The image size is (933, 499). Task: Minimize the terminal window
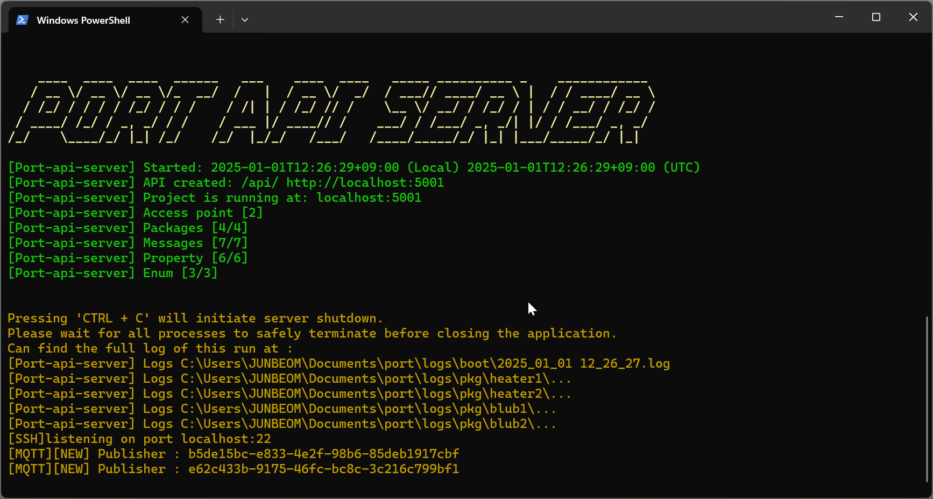(839, 17)
